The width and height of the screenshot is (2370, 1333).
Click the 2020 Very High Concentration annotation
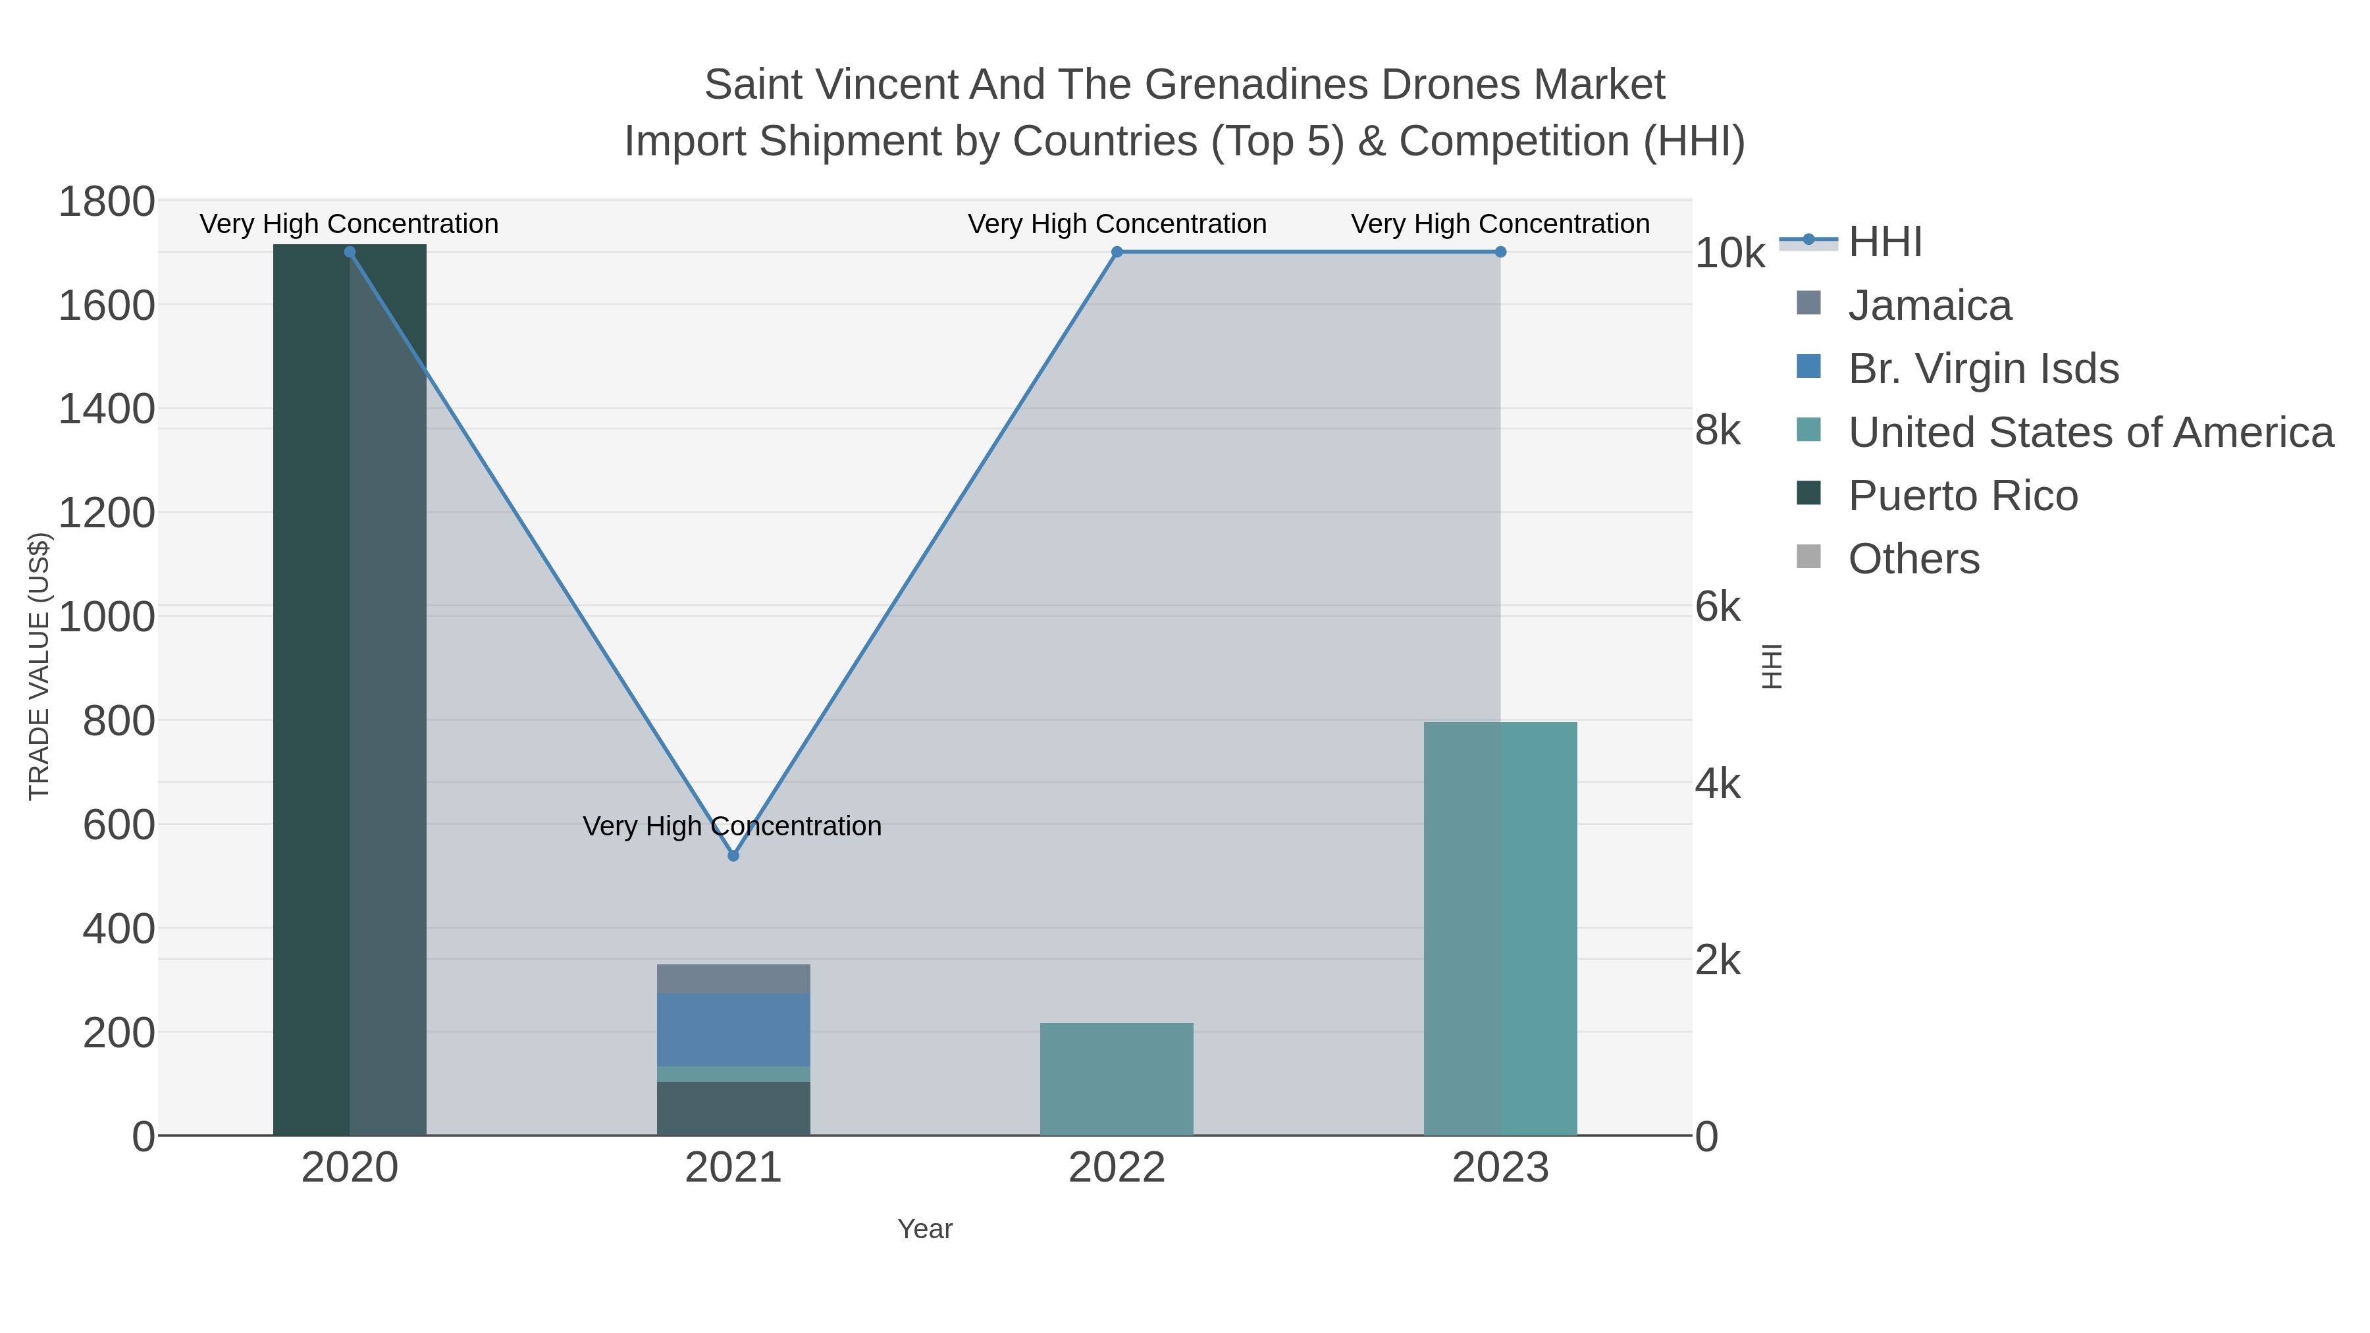(x=350, y=224)
